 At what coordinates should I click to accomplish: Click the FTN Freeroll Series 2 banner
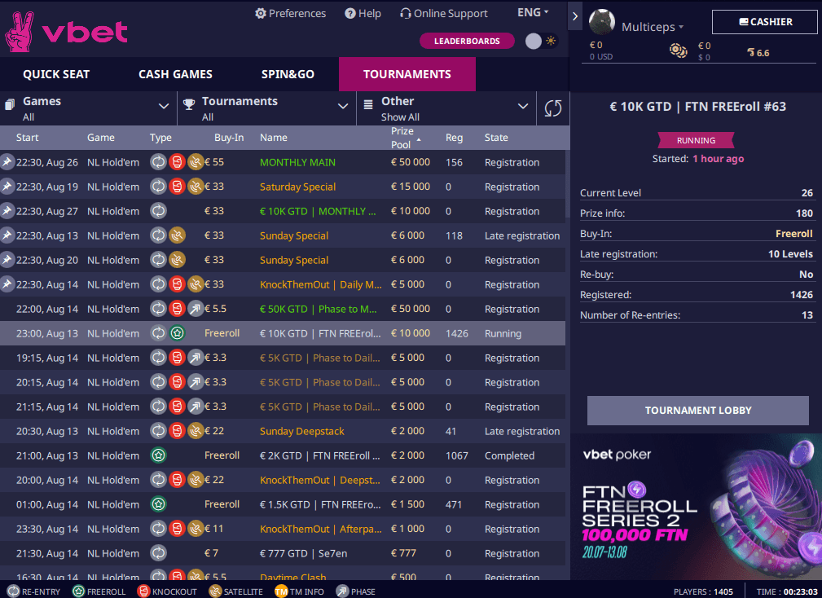coord(697,506)
